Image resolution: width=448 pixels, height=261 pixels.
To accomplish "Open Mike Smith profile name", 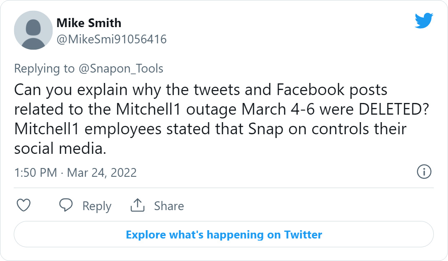I will (x=89, y=23).
